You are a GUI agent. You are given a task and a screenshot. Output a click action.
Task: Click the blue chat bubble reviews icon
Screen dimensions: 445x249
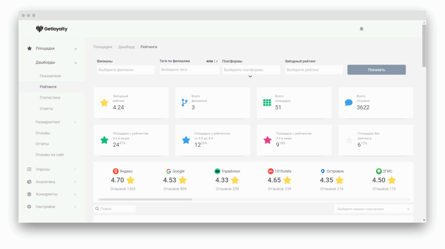349,103
